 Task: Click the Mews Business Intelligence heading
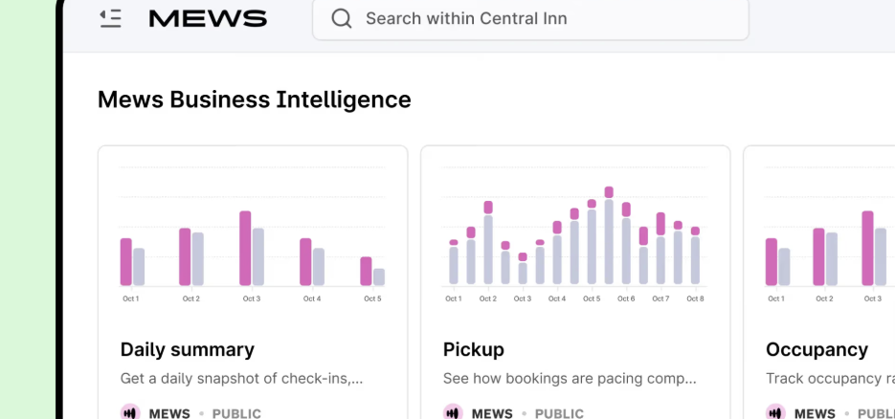click(x=255, y=99)
